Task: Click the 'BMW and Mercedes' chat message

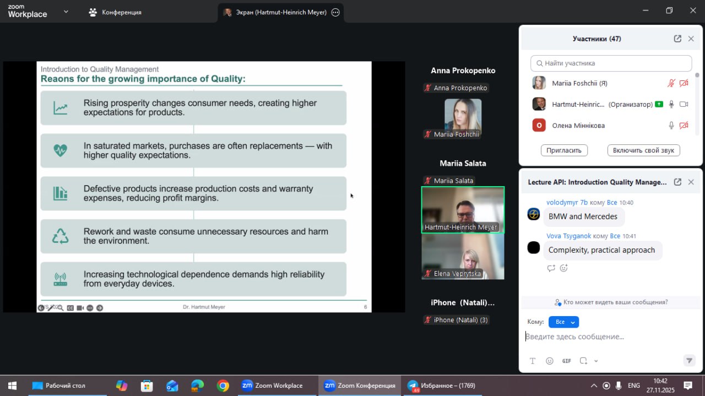Action: pyautogui.click(x=583, y=216)
